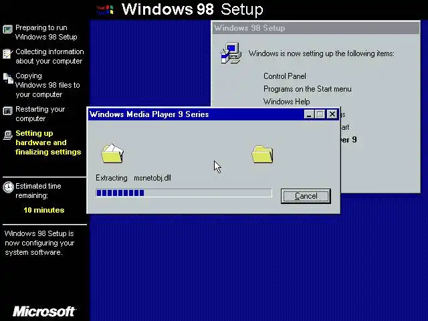Viewport: 428px width, 321px height.
Task: Click the Copying Windows 98 files step icon
Action: click(8, 78)
